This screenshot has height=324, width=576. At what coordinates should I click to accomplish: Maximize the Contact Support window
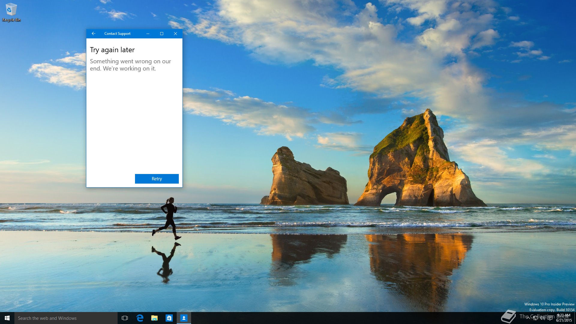[162, 34]
